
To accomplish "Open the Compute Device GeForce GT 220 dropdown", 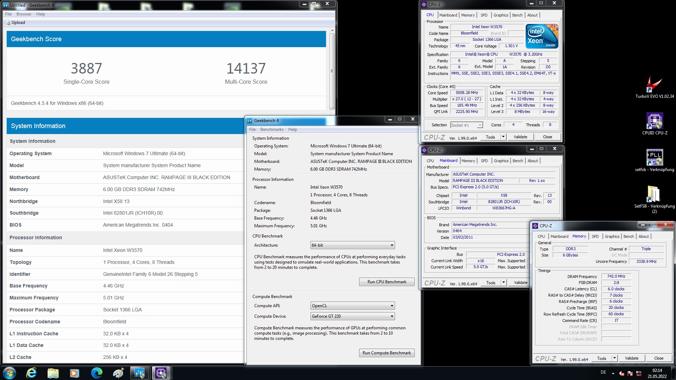I will click(352, 316).
